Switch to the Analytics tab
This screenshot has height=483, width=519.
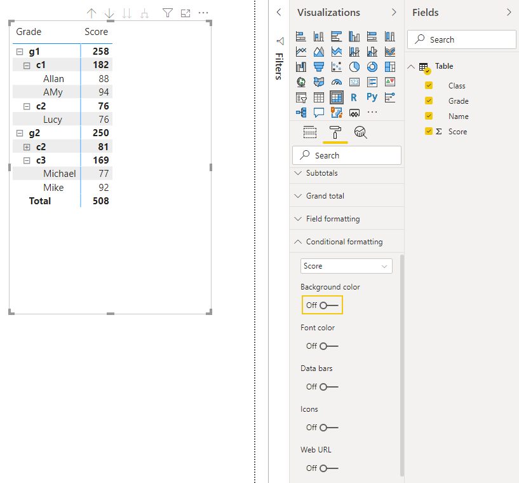point(360,132)
